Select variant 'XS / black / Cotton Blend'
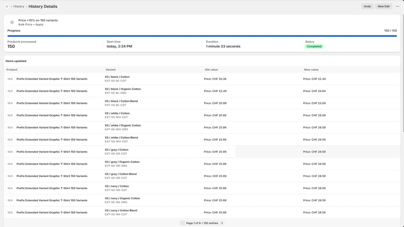 (x=121, y=101)
